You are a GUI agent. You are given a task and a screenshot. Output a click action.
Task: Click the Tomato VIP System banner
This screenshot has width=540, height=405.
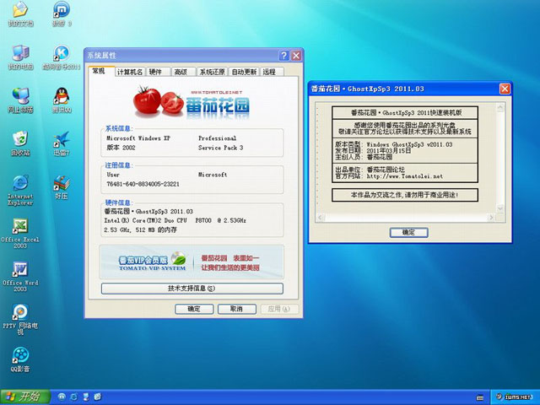(192, 262)
